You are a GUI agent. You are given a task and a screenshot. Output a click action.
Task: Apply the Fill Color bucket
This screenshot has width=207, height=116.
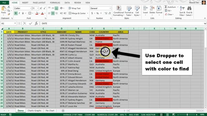click(37, 13)
